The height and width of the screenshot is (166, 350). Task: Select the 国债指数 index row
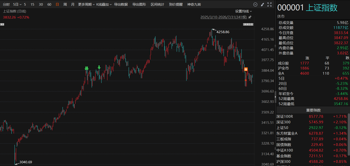coord(312,145)
